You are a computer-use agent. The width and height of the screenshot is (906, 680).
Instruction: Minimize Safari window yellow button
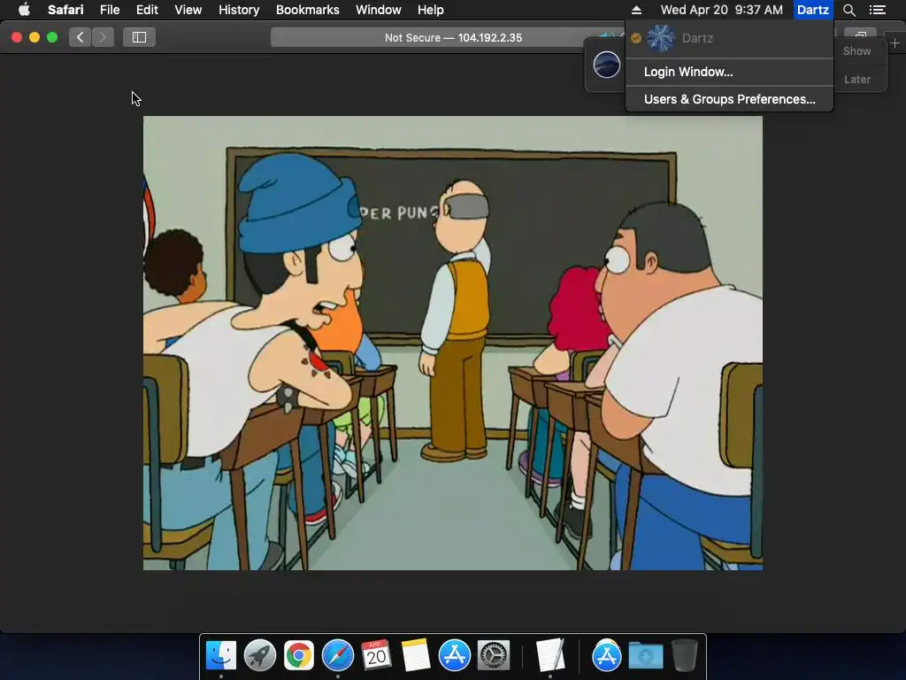[x=35, y=37]
